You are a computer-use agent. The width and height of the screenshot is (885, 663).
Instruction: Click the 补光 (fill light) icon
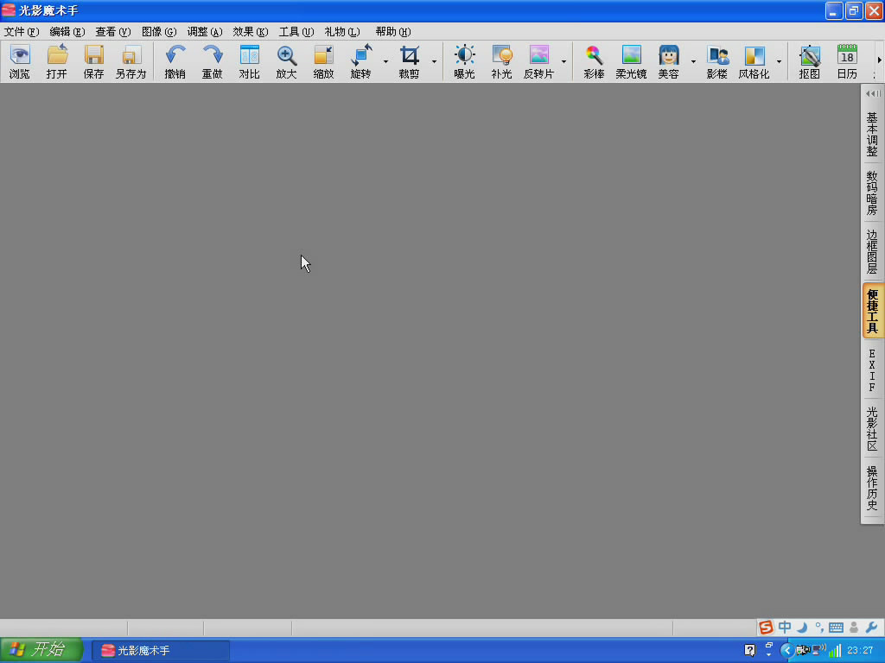coord(502,61)
